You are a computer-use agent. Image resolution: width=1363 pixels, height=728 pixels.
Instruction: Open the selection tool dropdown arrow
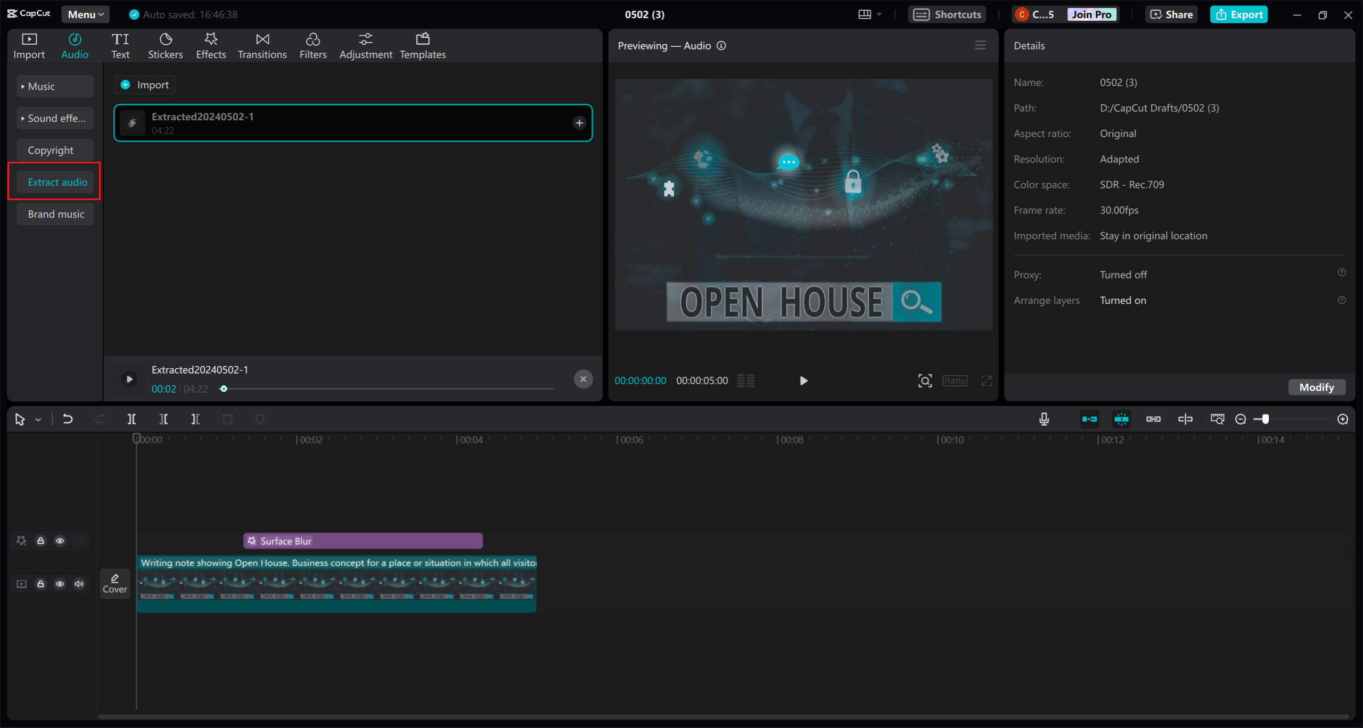coord(37,419)
